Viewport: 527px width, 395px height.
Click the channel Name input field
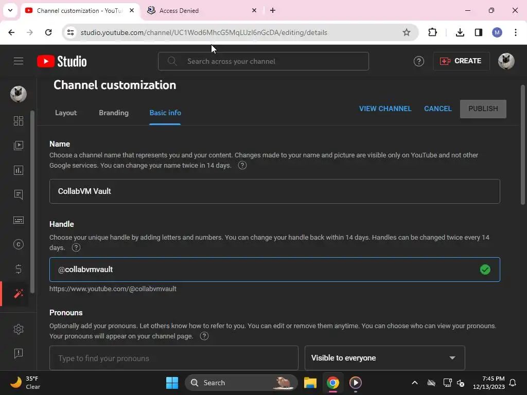pyautogui.click(x=275, y=191)
